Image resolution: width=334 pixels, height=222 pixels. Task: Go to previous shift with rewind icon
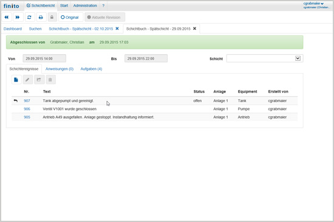tap(7, 17)
